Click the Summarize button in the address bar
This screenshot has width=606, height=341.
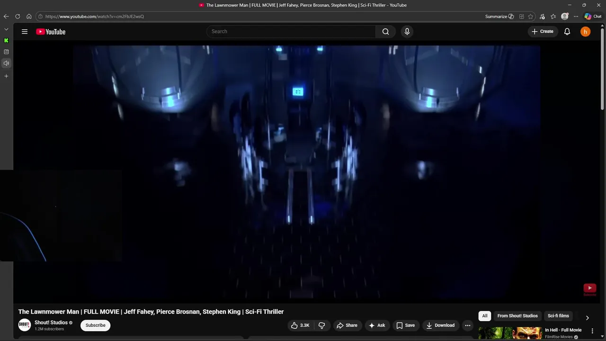pyautogui.click(x=499, y=16)
